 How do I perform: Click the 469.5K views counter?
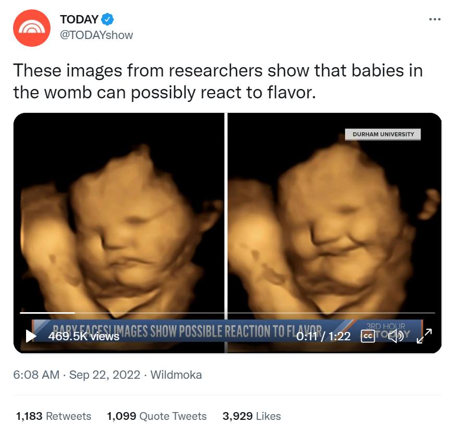[x=83, y=336]
